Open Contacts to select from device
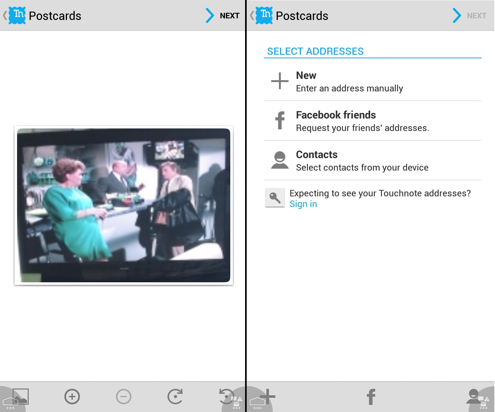The width and height of the screenshot is (495, 412). tap(372, 161)
